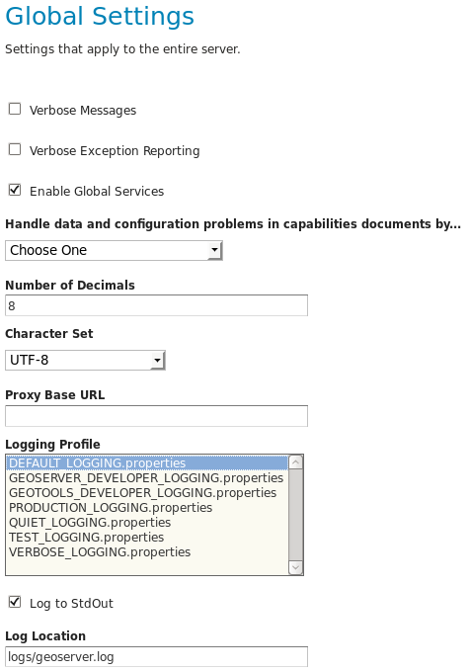Focus the Proxy Base URL field
Viewport: 468px width, 671px height.
156,416
